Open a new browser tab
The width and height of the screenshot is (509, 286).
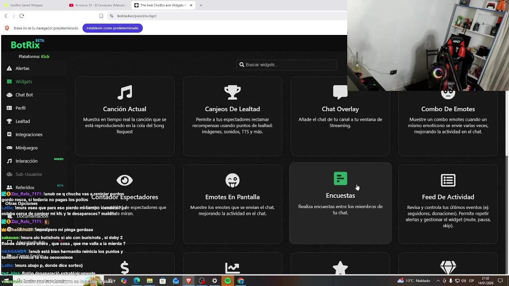[x=201, y=5]
